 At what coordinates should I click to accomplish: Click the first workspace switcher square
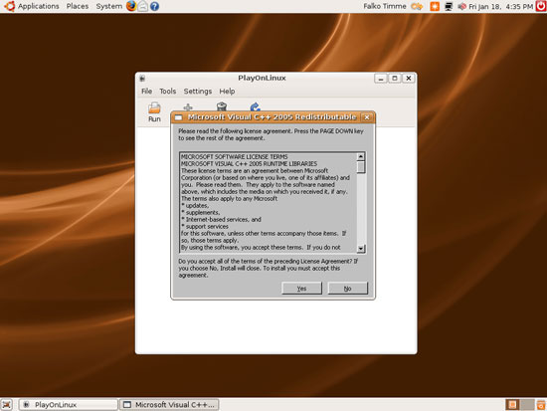[512, 405]
